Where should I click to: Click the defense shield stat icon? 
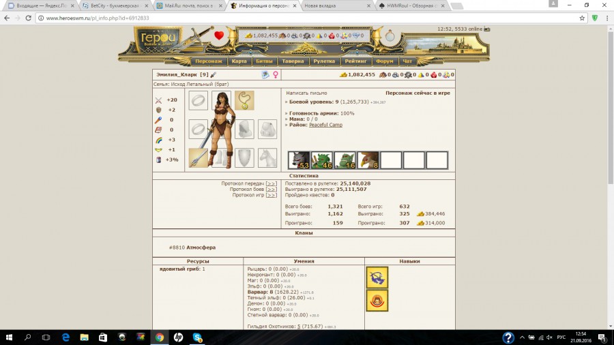pos(158,110)
